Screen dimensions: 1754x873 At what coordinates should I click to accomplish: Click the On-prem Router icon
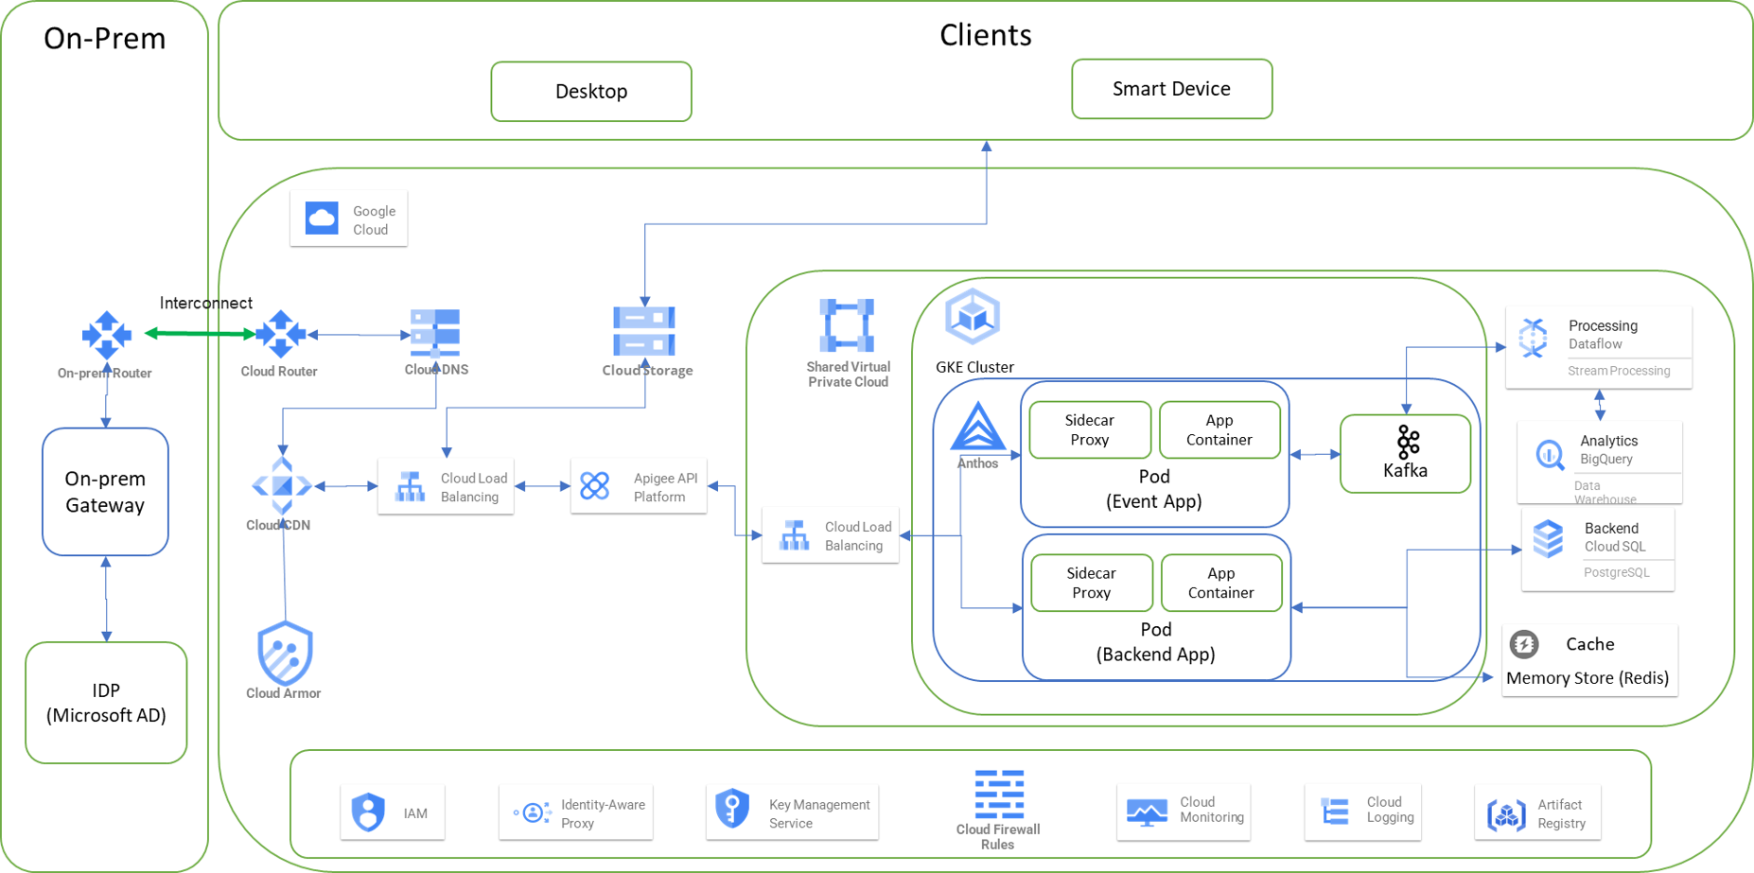pos(106,335)
